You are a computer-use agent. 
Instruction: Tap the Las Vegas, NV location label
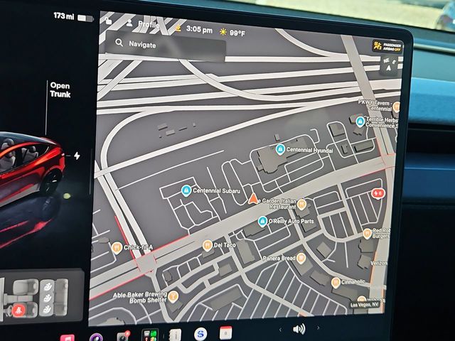point(365,305)
